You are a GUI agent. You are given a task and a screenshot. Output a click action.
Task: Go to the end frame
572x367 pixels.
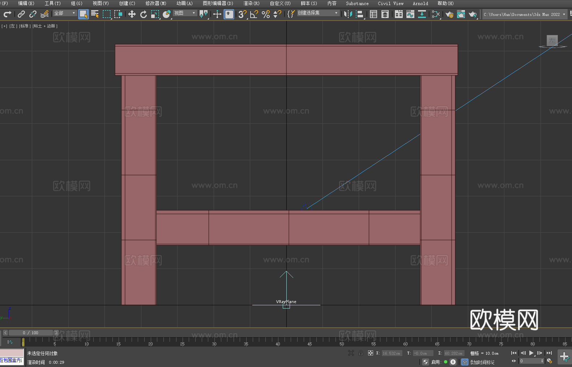(x=549, y=353)
